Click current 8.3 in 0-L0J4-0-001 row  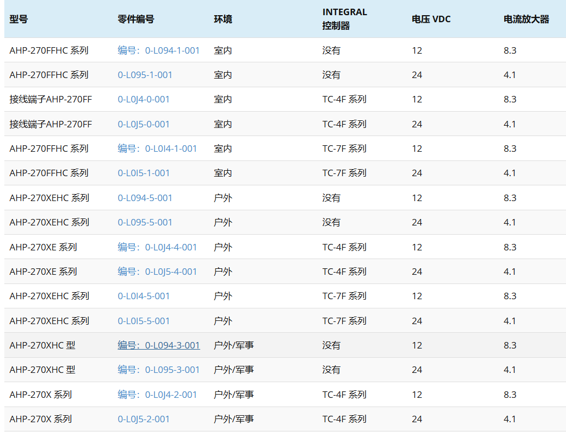[x=510, y=99]
